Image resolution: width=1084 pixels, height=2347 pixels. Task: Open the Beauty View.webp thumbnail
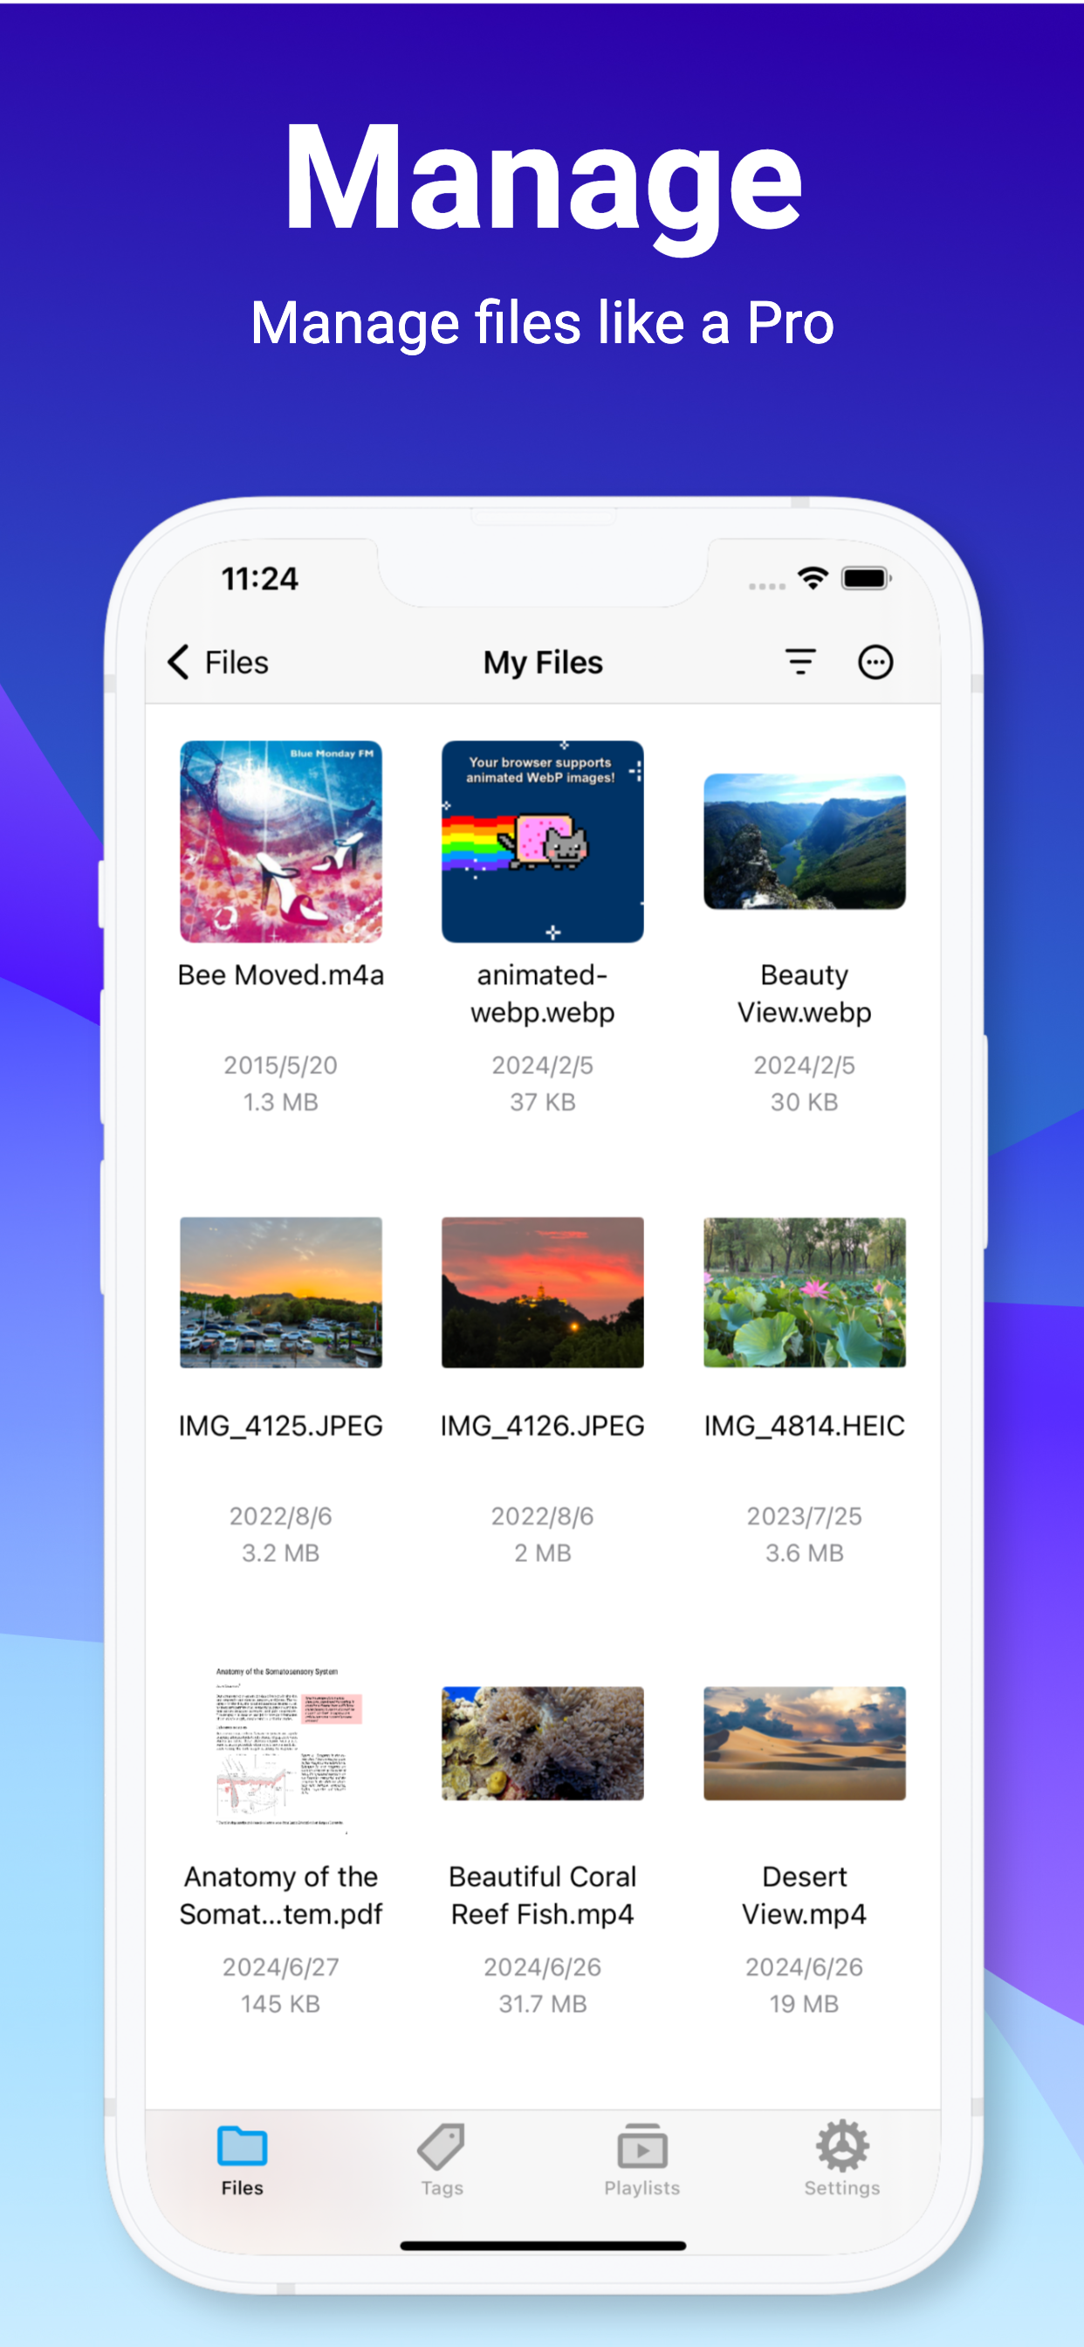tap(805, 841)
